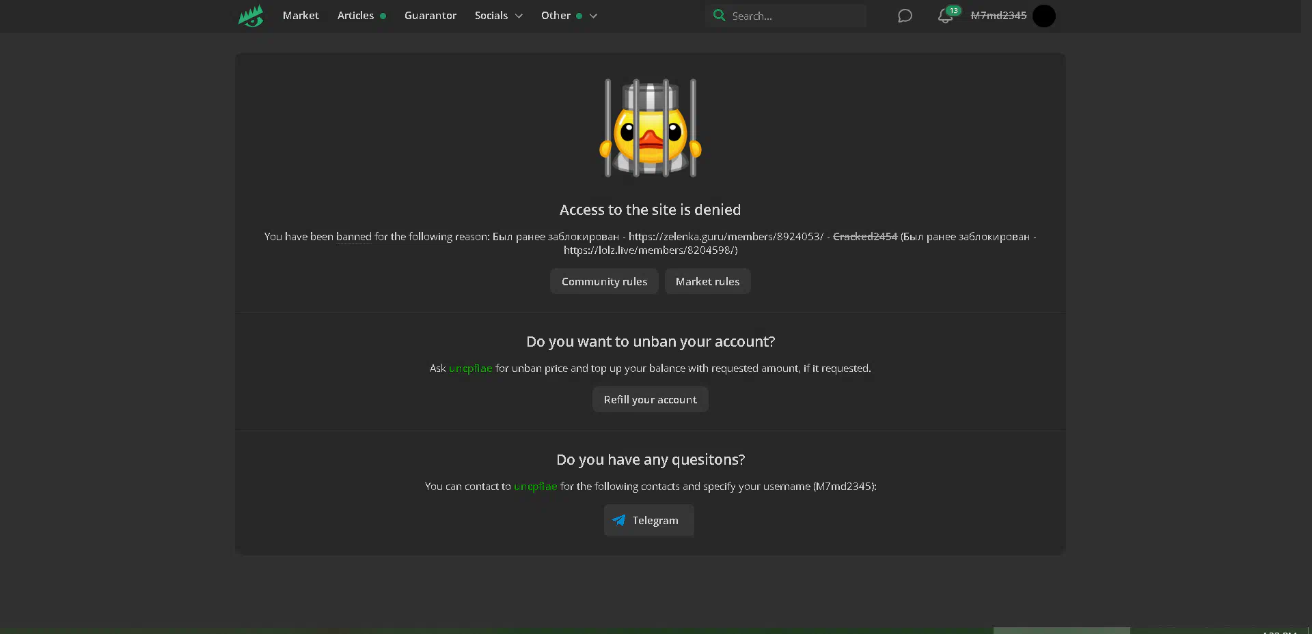This screenshot has width=1312, height=634.
Task: Open the black profile avatar
Action: [x=1044, y=16]
